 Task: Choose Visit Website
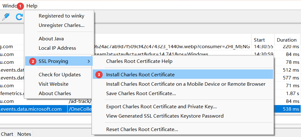pyautogui.click(x=53, y=84)
